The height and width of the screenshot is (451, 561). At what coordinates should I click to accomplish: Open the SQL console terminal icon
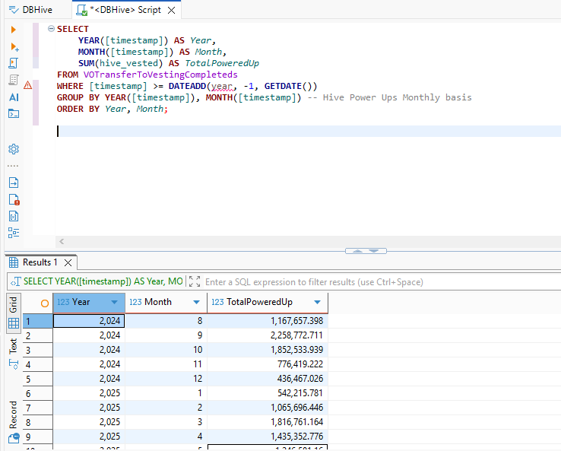14,114
